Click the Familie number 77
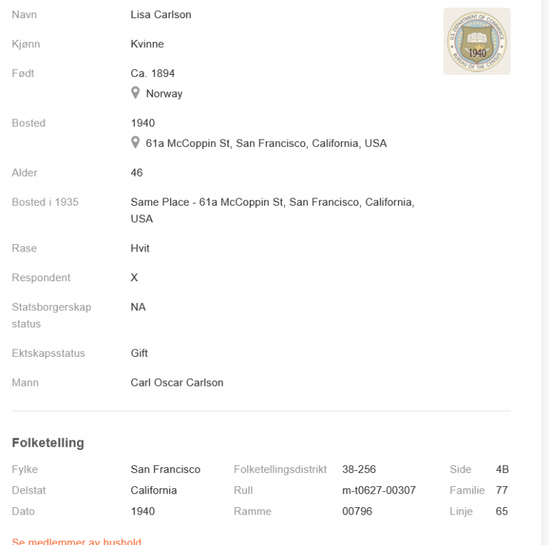 502,490
